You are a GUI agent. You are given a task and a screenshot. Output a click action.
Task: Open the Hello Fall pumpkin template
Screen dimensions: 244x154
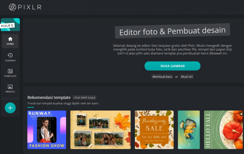[223, 130]
